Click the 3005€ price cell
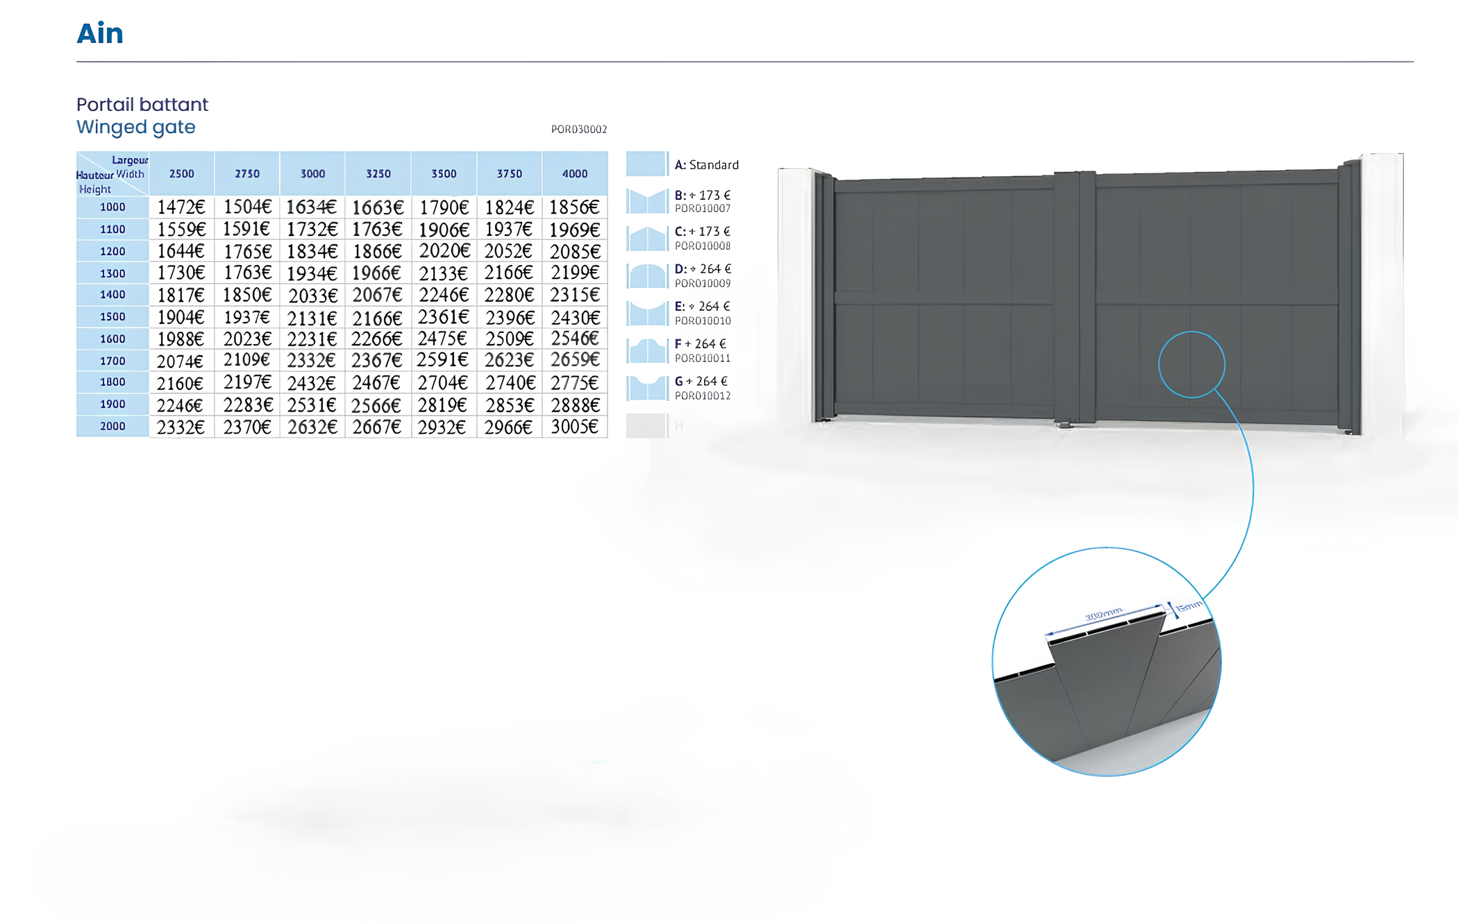This screenshot has height=924, width=1458. tap(575, 427)
